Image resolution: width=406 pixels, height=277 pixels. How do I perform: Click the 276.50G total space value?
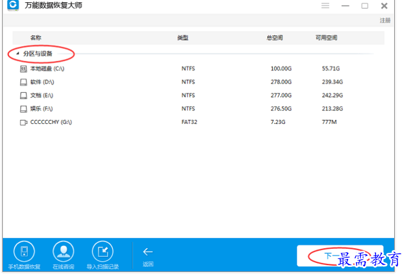(x=281, y=109)
